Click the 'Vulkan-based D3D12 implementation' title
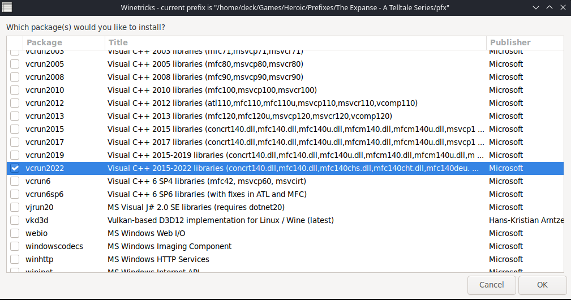The width and height of the screenshot is (571, 300). (x=221, y=220)
